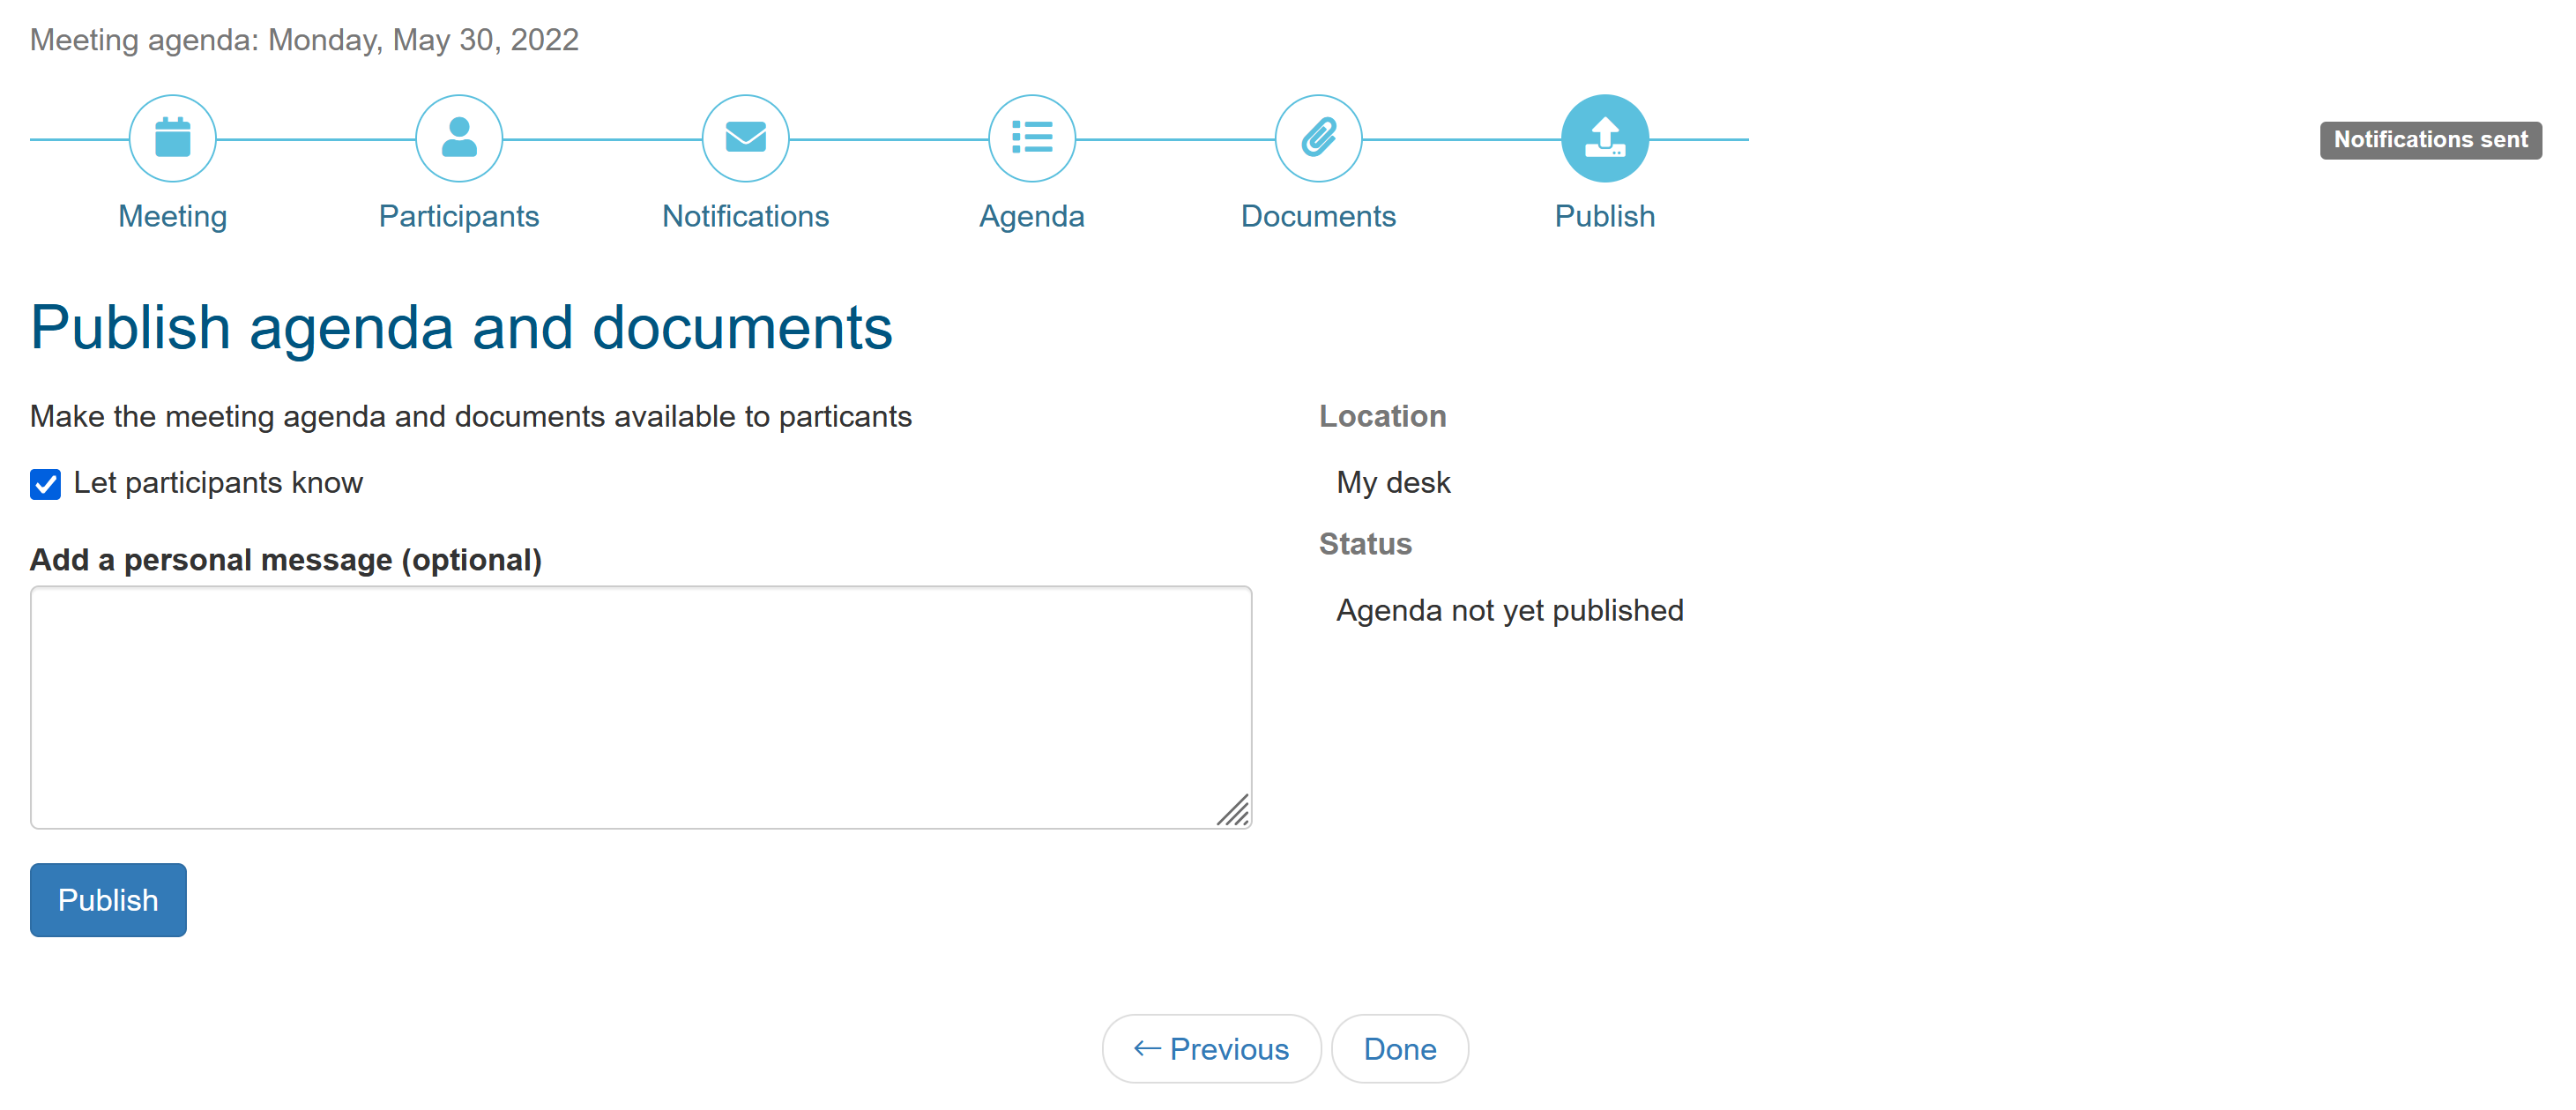Viewport: 2576px width, 1110px height.
Task: Click the Notifications envelope step icon
Action: pos(745,138)
